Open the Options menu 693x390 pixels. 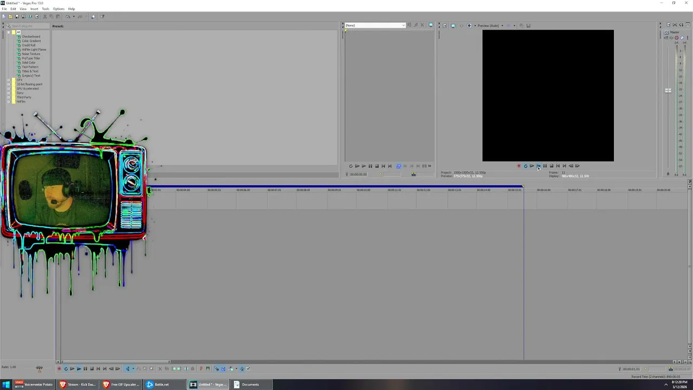[x=58, y=9]
